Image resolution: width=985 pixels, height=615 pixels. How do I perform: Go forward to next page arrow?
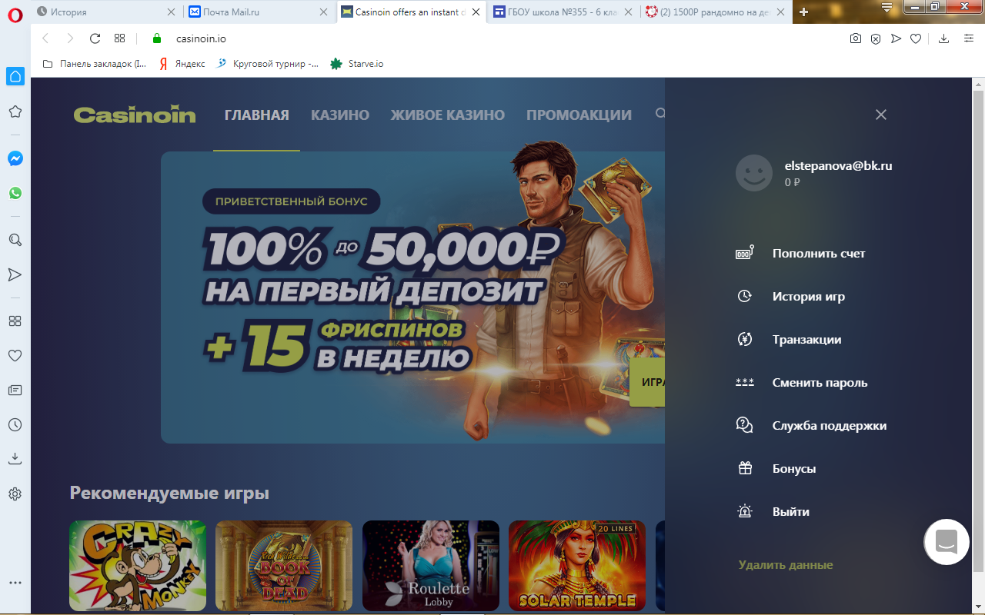[x=70, y=38]
